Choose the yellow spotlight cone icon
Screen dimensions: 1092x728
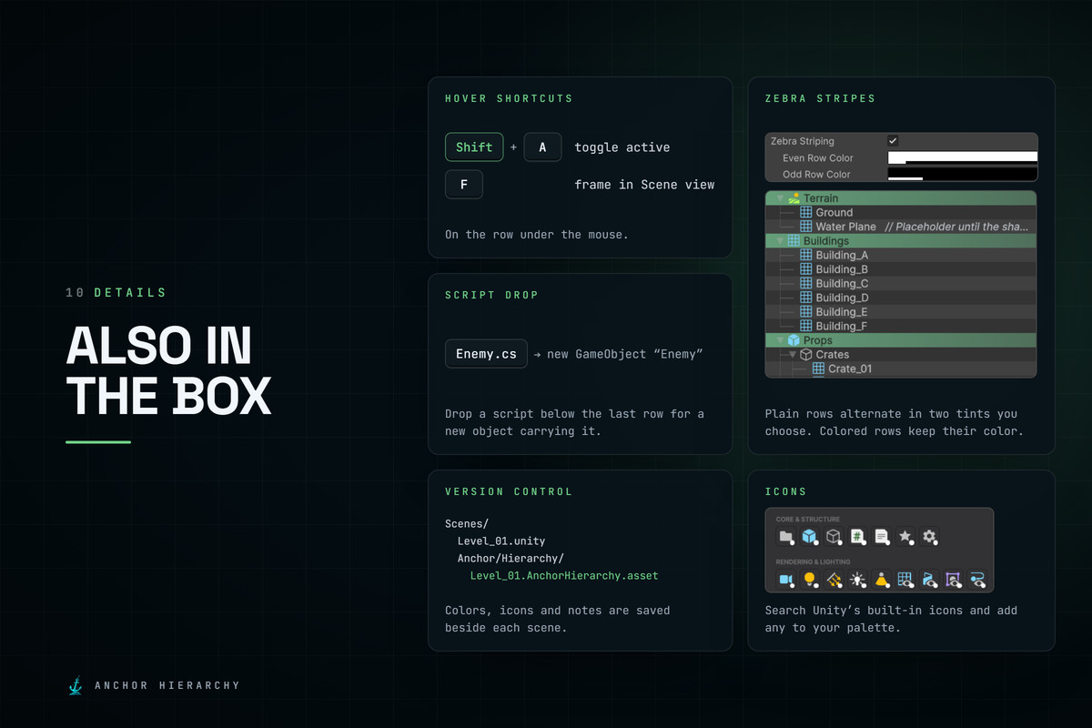pos(882,580)
